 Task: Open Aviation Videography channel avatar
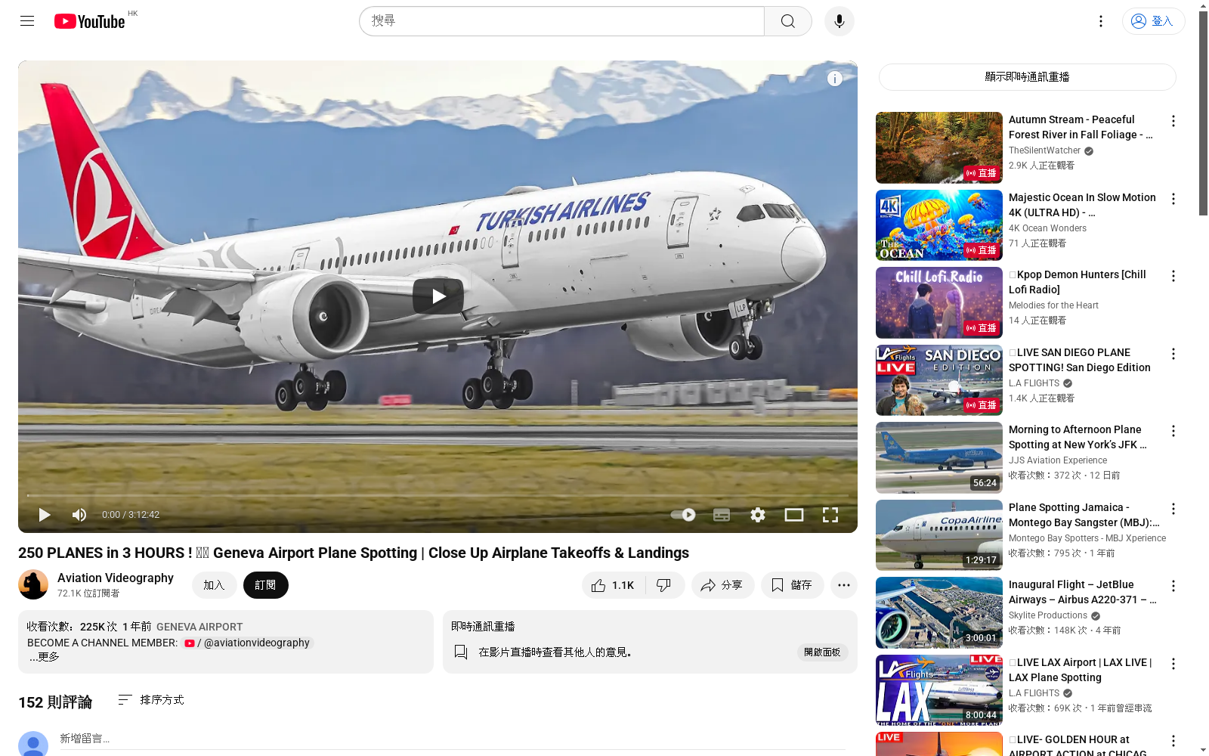pyautogui.click(x=33, y=584)
